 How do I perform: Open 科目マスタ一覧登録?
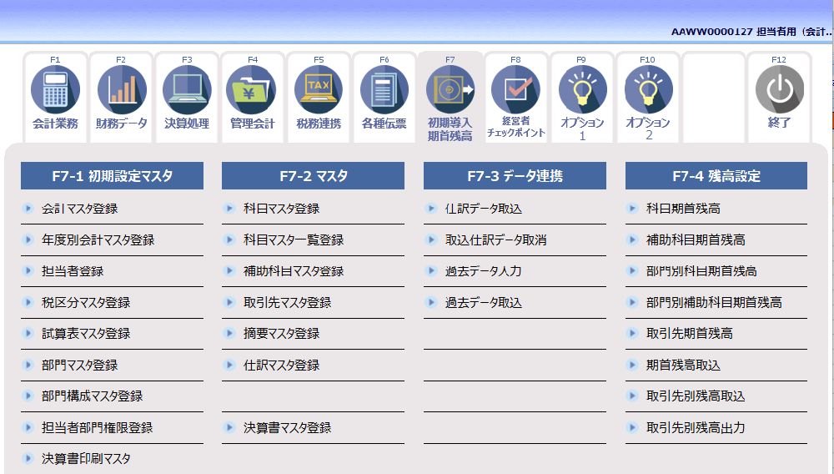(x=294, y=240)
